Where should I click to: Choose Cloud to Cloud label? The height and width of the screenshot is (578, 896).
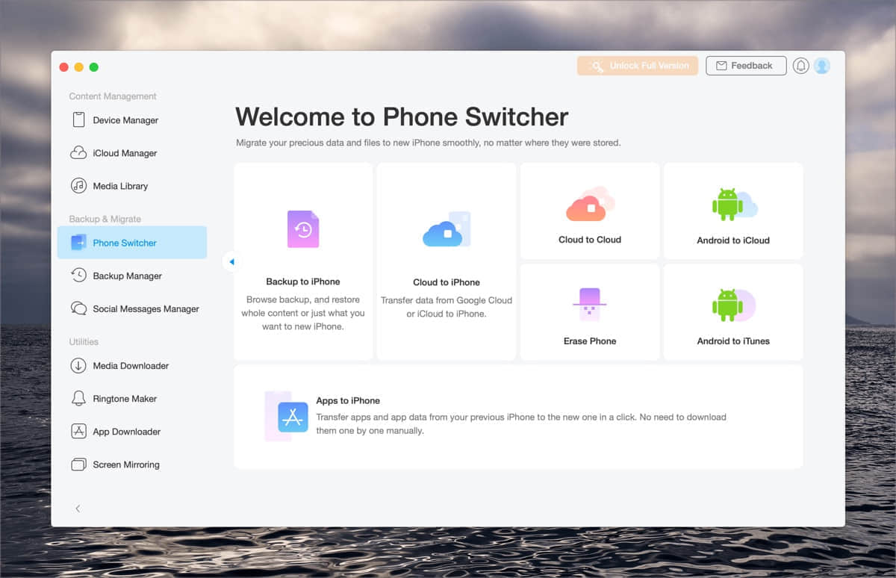tap(590, 240)
